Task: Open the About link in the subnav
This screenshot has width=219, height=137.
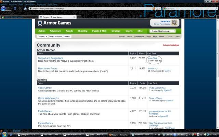Action: click(162, 36)
